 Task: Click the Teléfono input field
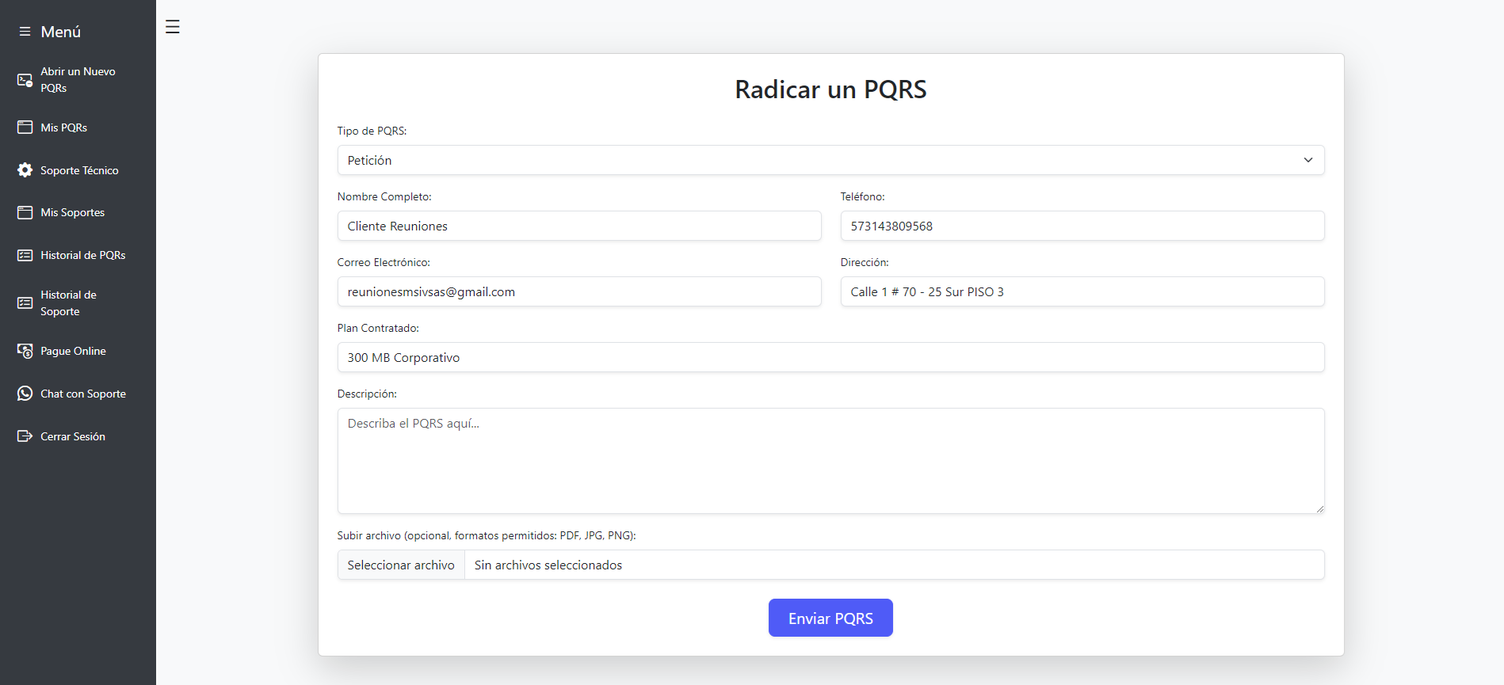(1082, 226)
